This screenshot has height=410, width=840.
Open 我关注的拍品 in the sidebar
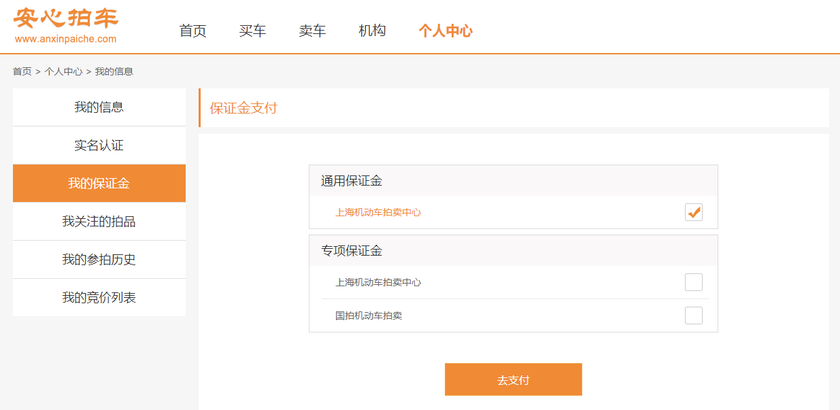pyautogui.click(x=99, y=222)
